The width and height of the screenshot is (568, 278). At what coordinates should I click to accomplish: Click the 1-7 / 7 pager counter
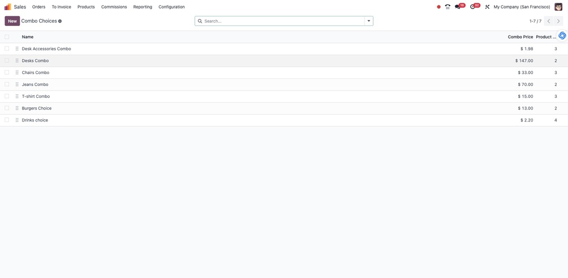[535, 21]
